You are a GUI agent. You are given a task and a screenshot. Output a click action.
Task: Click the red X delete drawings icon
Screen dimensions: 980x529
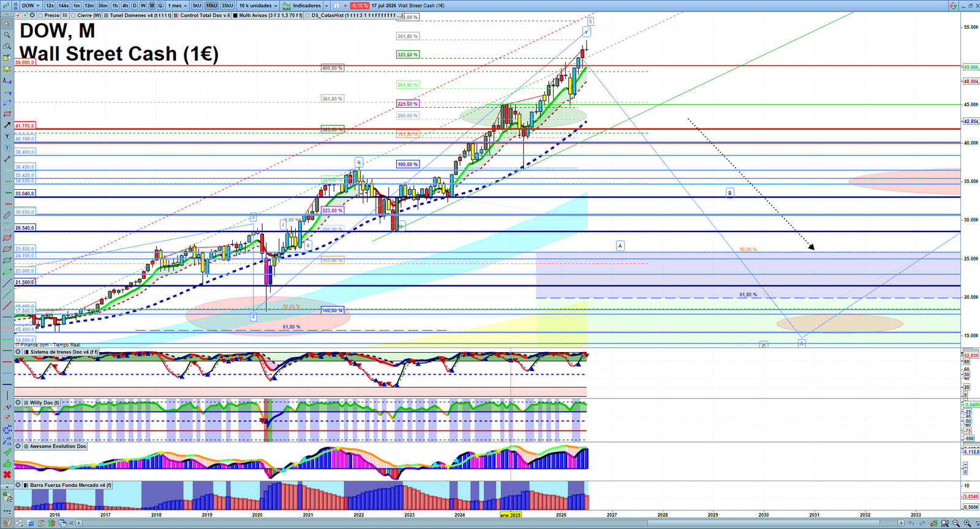tap(7, 475)
